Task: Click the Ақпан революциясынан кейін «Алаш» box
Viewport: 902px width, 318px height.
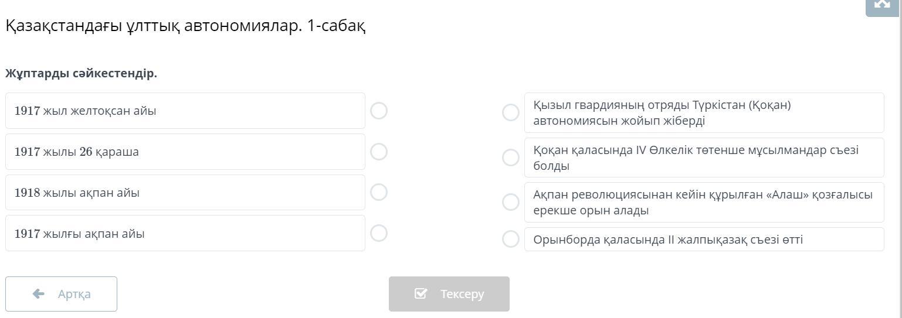Action: [x=704, y=203]
